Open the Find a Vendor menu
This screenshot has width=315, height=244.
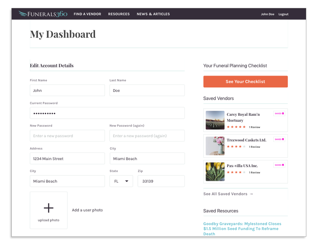tap(87, 14)
